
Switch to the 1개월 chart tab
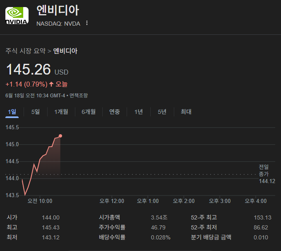61,112
